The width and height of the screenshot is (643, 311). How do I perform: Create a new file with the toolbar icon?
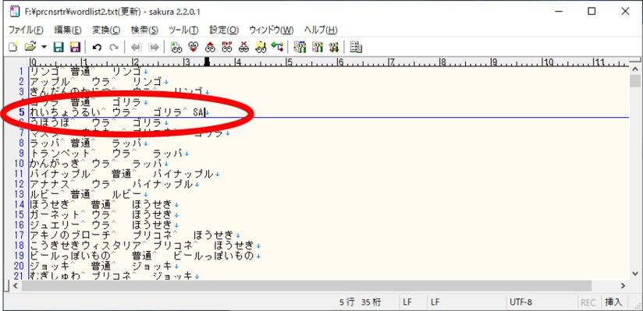[x=13, y=47]
